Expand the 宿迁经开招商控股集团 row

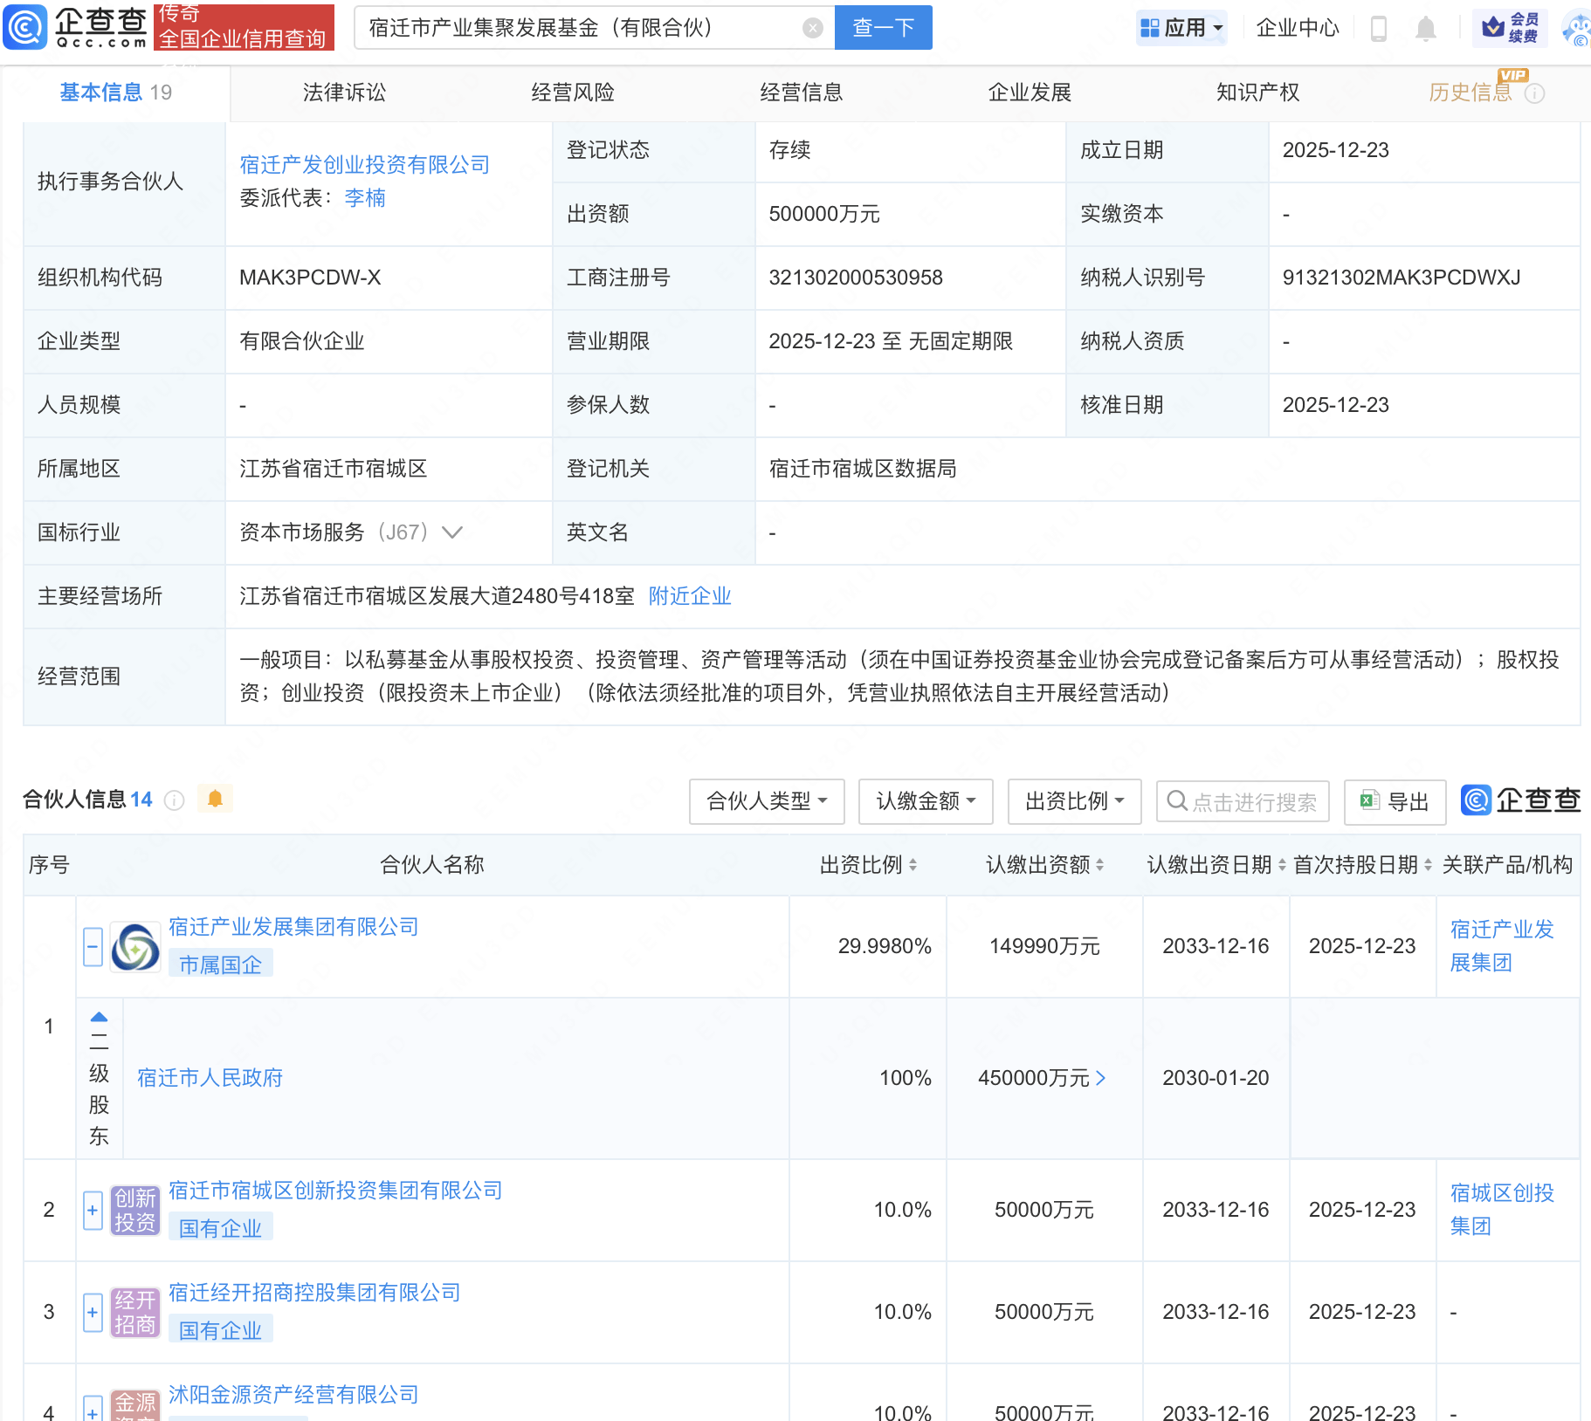93,1313
